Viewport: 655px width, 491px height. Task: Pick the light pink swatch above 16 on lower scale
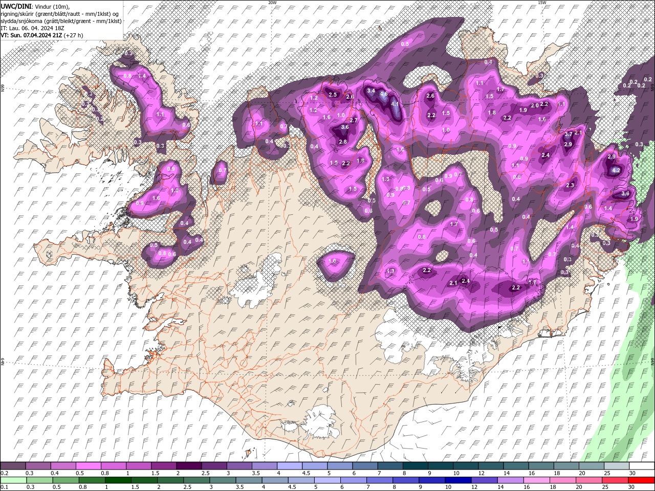pos(536,480)
